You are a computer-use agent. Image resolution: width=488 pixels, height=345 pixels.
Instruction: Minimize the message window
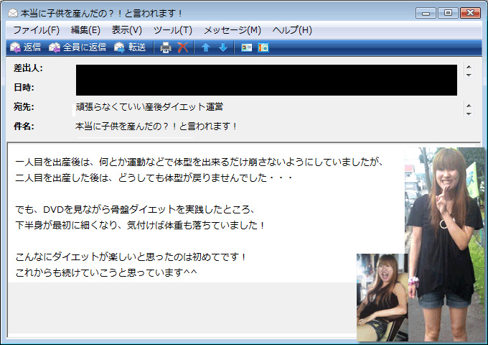[x=426, y=13]
